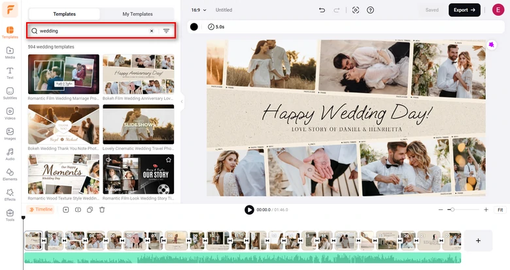The width and height of the screenshot is (510, 270).
Task: Click the Fit zoom button
Action: pos(500,209)
